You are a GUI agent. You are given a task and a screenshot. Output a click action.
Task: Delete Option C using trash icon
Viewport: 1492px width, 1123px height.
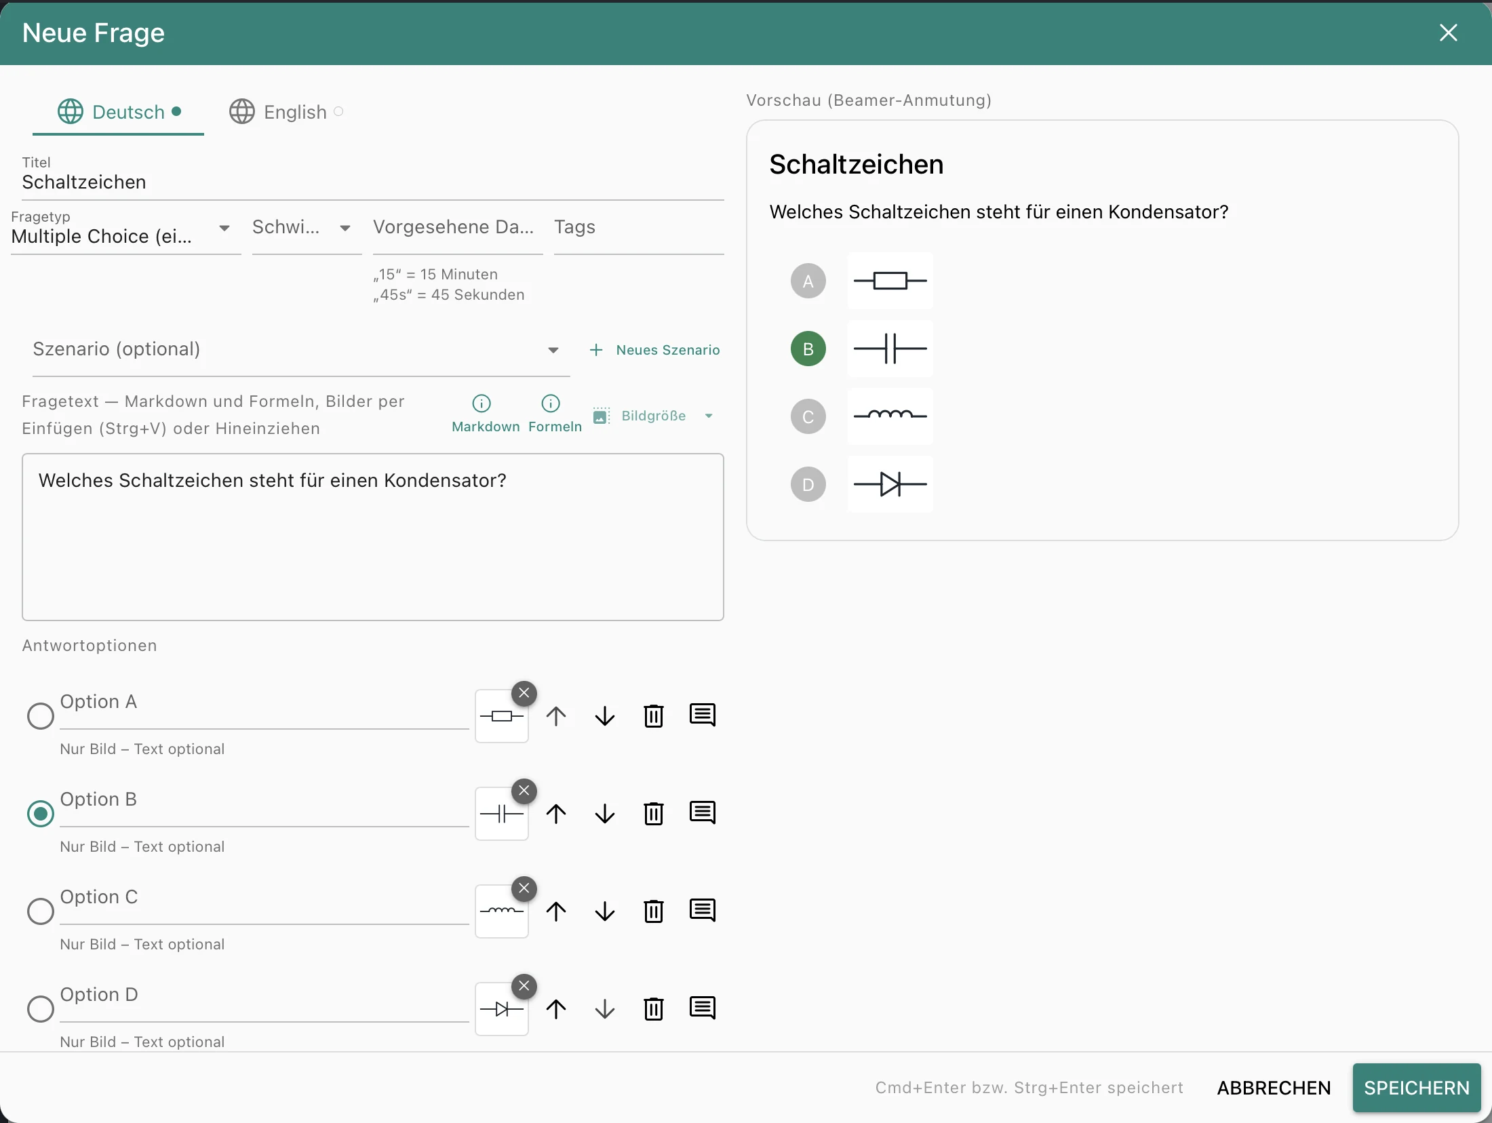653,911
